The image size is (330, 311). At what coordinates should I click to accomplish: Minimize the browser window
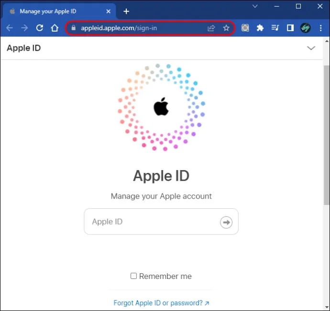pos(277,6)
